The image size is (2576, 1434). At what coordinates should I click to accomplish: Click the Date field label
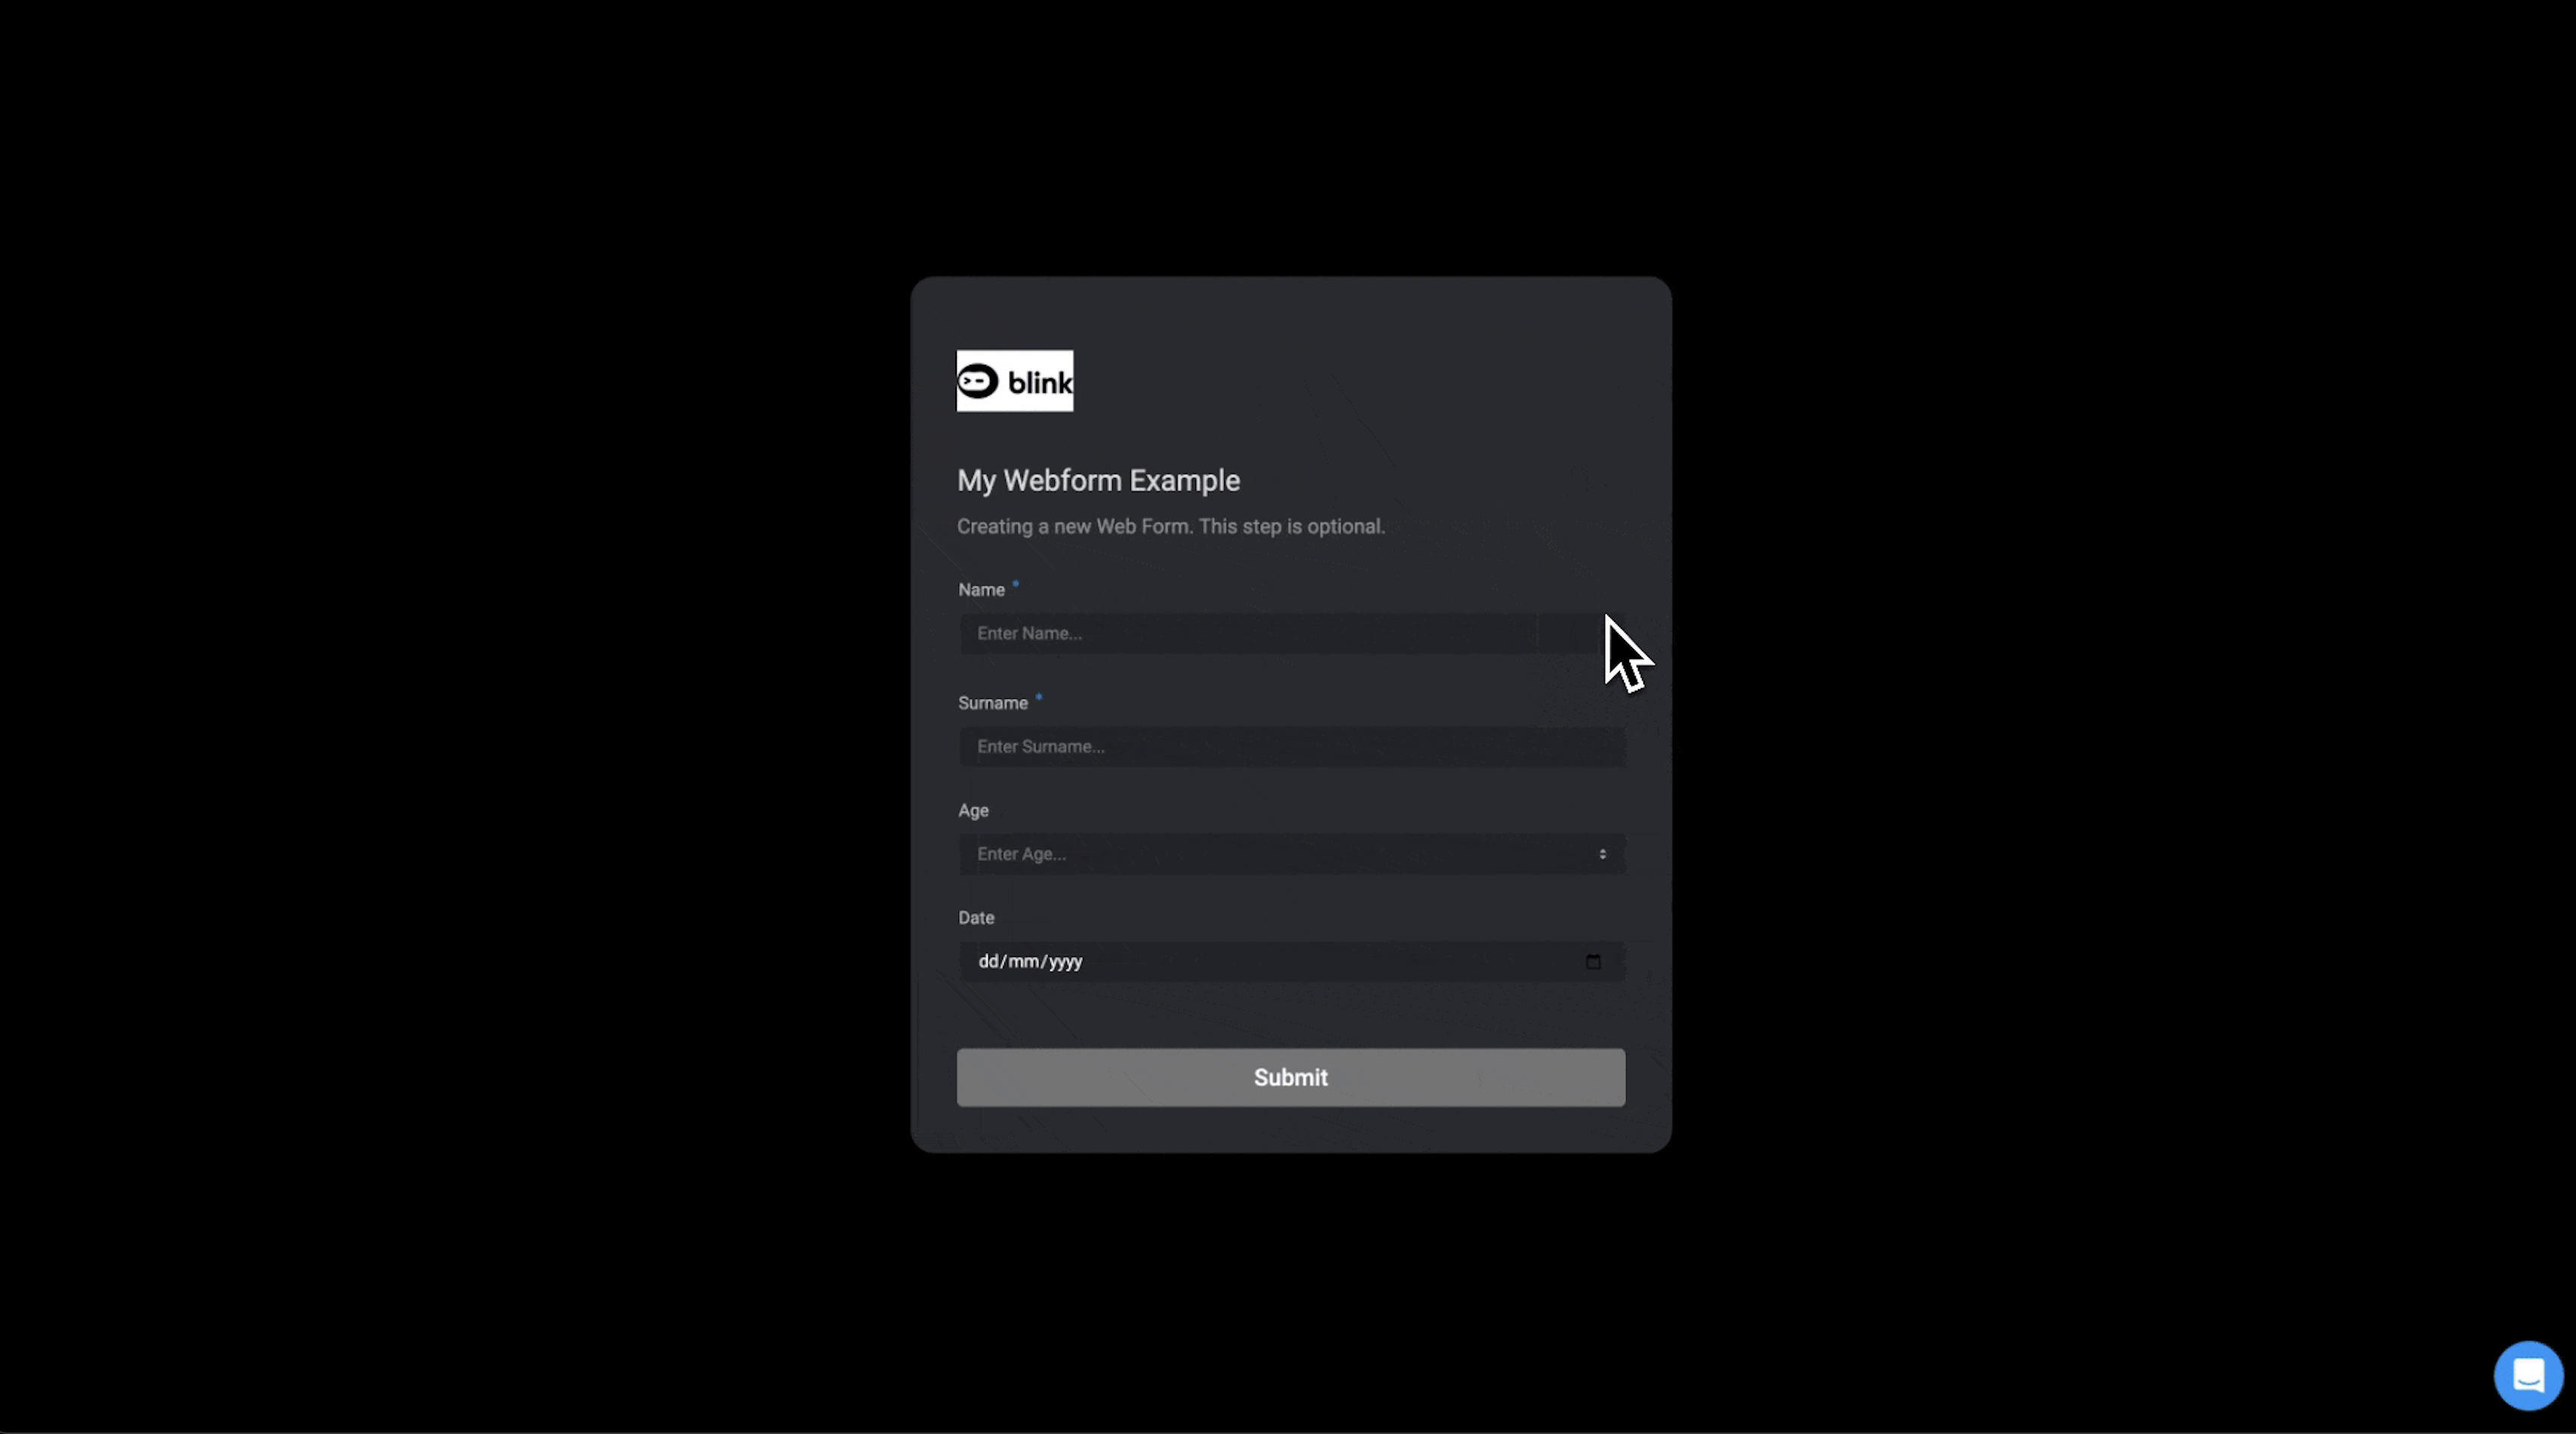(976, 918)
